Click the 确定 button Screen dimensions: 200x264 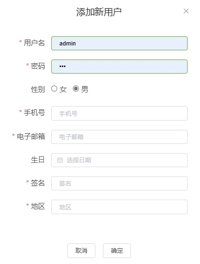point(117,250)
